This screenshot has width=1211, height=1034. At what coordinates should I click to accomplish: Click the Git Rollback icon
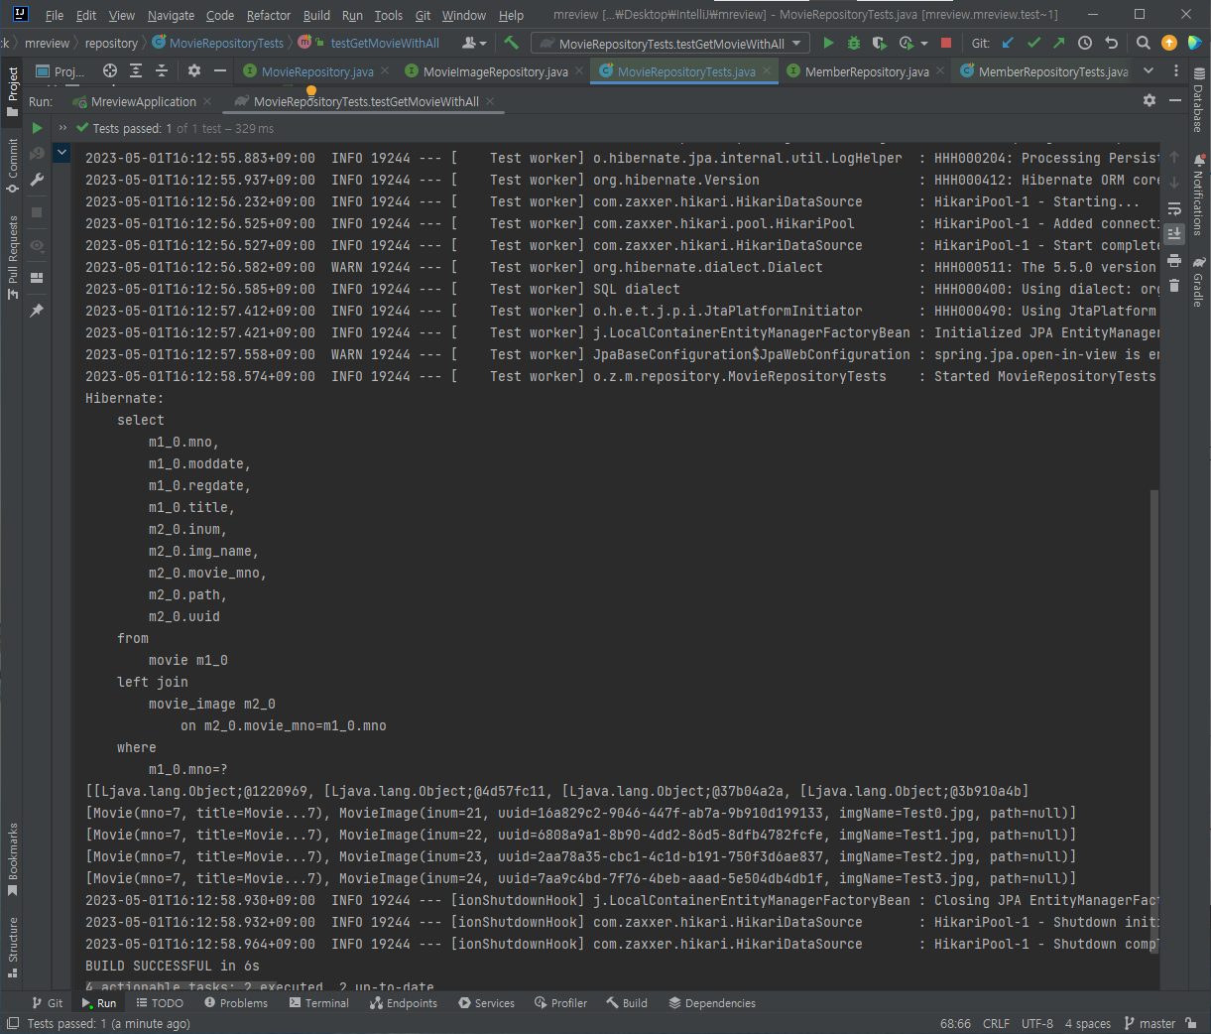click(x=1111, y=43)
